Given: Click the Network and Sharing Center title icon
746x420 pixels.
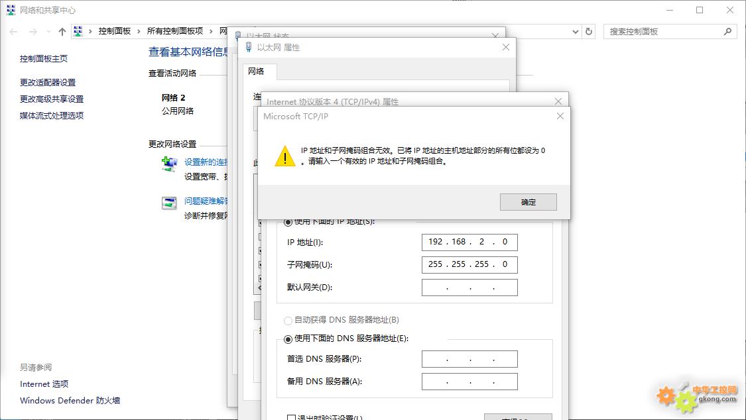Looking at the screenshot, I should pyautogui.click(x=11, y=10).
